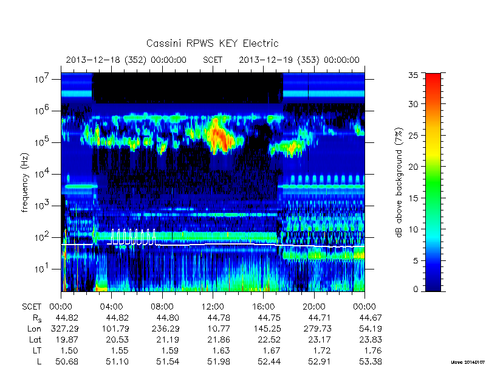Viewport: 486px width, 365px height.
Task: Click the Lon value 101.79
Action: coord(115,328)
